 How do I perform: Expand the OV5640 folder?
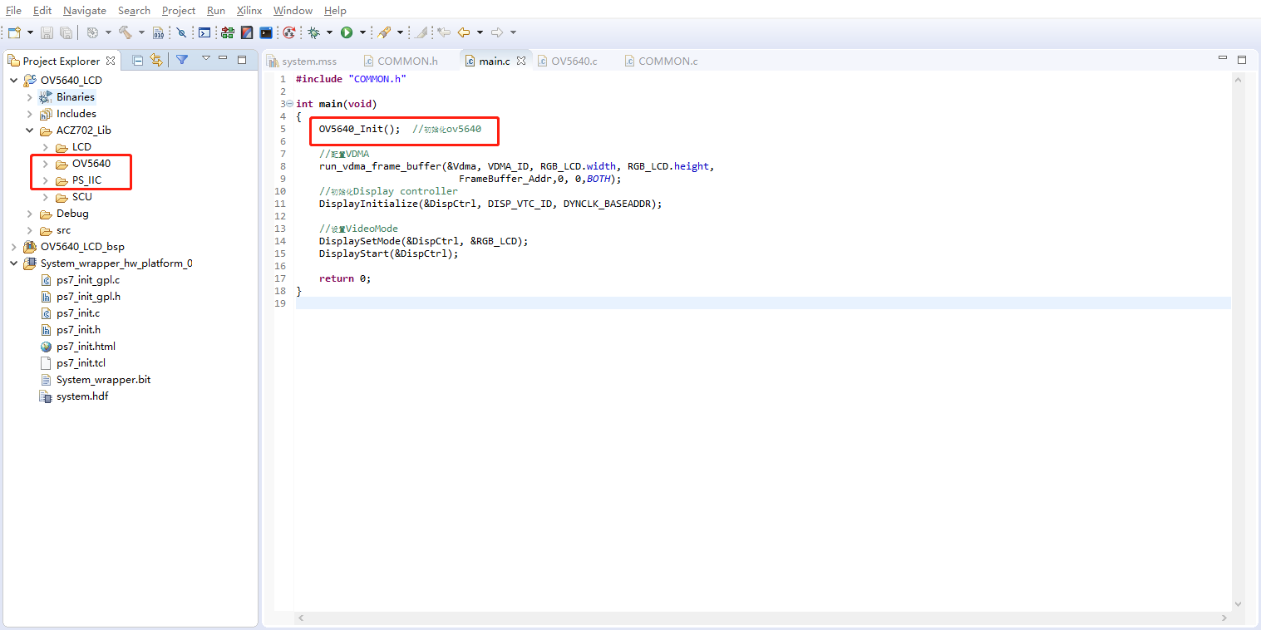45,164
